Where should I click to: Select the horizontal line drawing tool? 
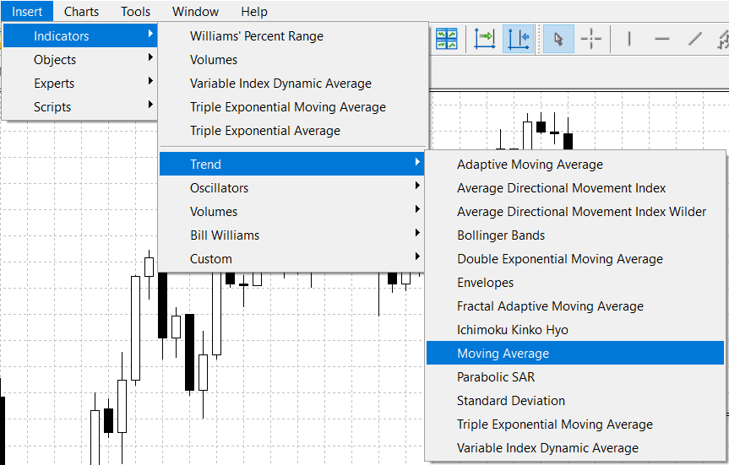click(662, 39)
